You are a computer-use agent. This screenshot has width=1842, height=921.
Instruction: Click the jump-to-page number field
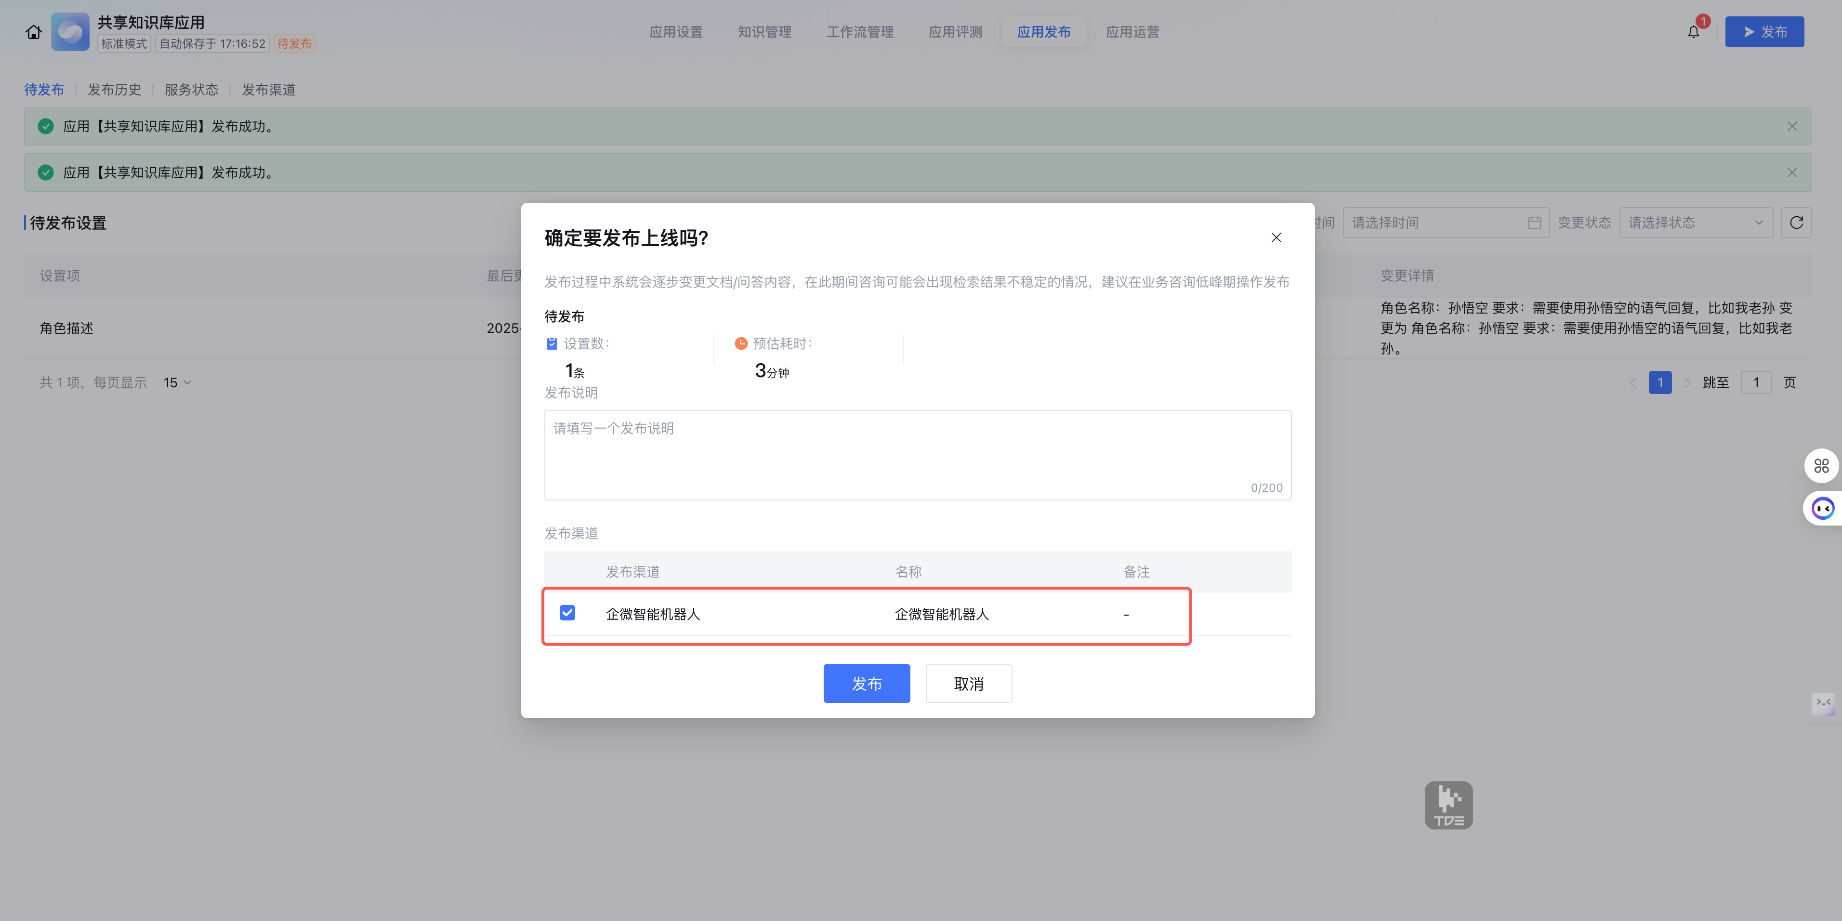pyautogui.click(x=1755, y=382)
